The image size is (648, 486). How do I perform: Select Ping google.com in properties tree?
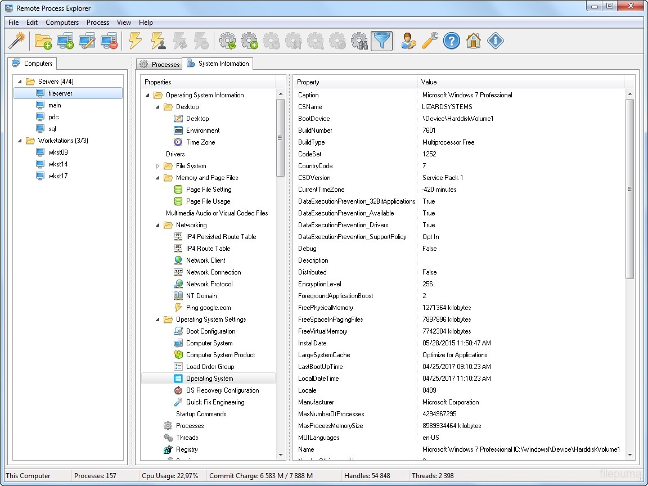(208, 308)
